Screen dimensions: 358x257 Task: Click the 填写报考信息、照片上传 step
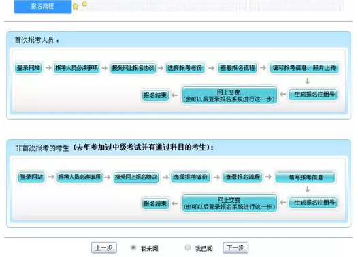click(x=304, y=68)
